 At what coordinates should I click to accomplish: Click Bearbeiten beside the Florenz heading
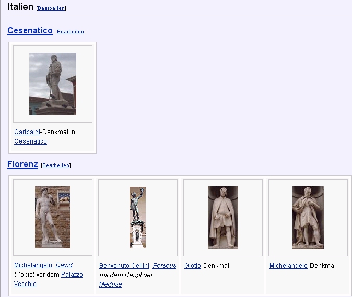click(x=55, y=165)
